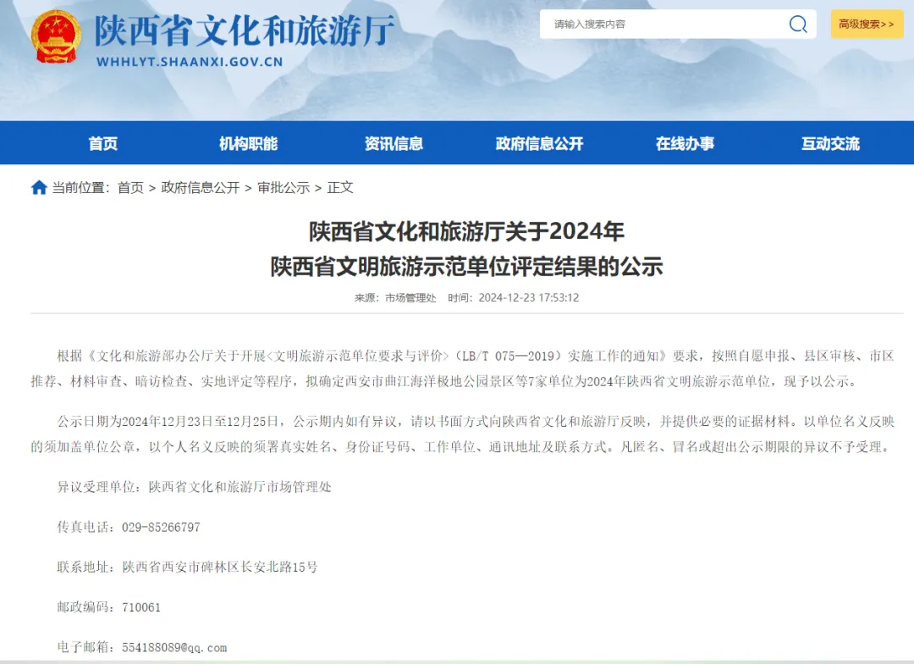
Task: Open the 资讯信息 navigation menu item
Action: click(394, 143)
